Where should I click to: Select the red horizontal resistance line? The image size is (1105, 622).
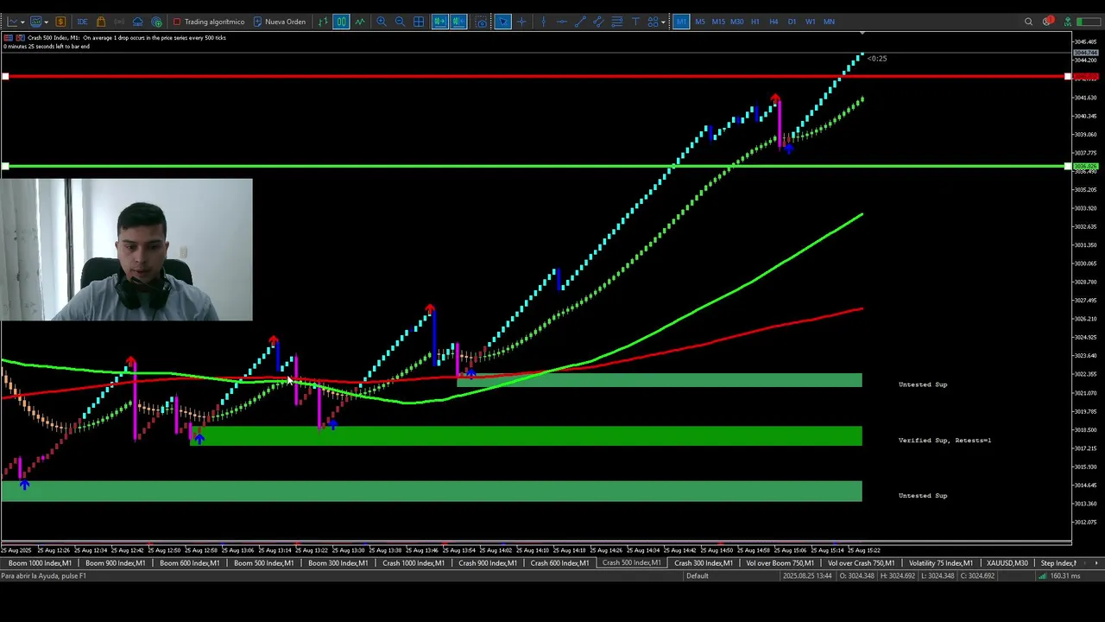[535, 77]
